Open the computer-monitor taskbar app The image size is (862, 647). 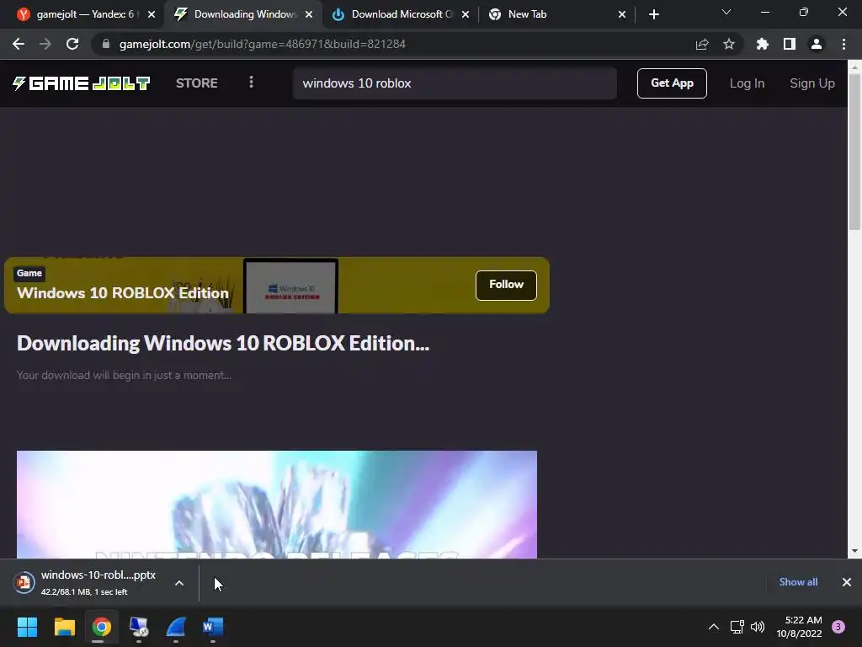139,627
